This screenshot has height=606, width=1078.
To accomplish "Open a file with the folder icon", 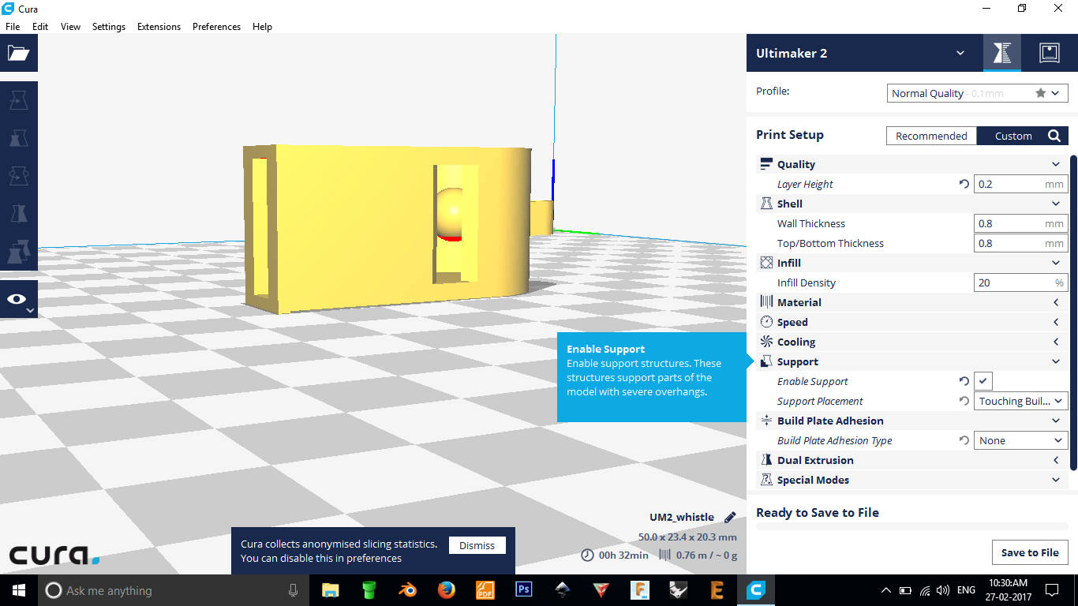I will 18,53.
